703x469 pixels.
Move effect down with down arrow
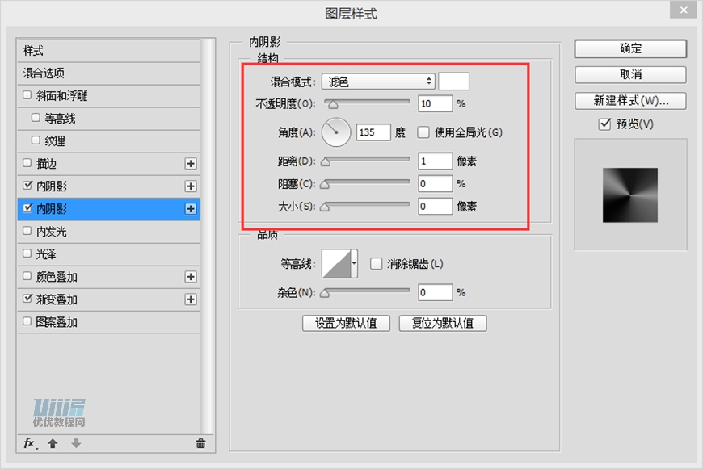pyautogui.click(x=76, y=443)
